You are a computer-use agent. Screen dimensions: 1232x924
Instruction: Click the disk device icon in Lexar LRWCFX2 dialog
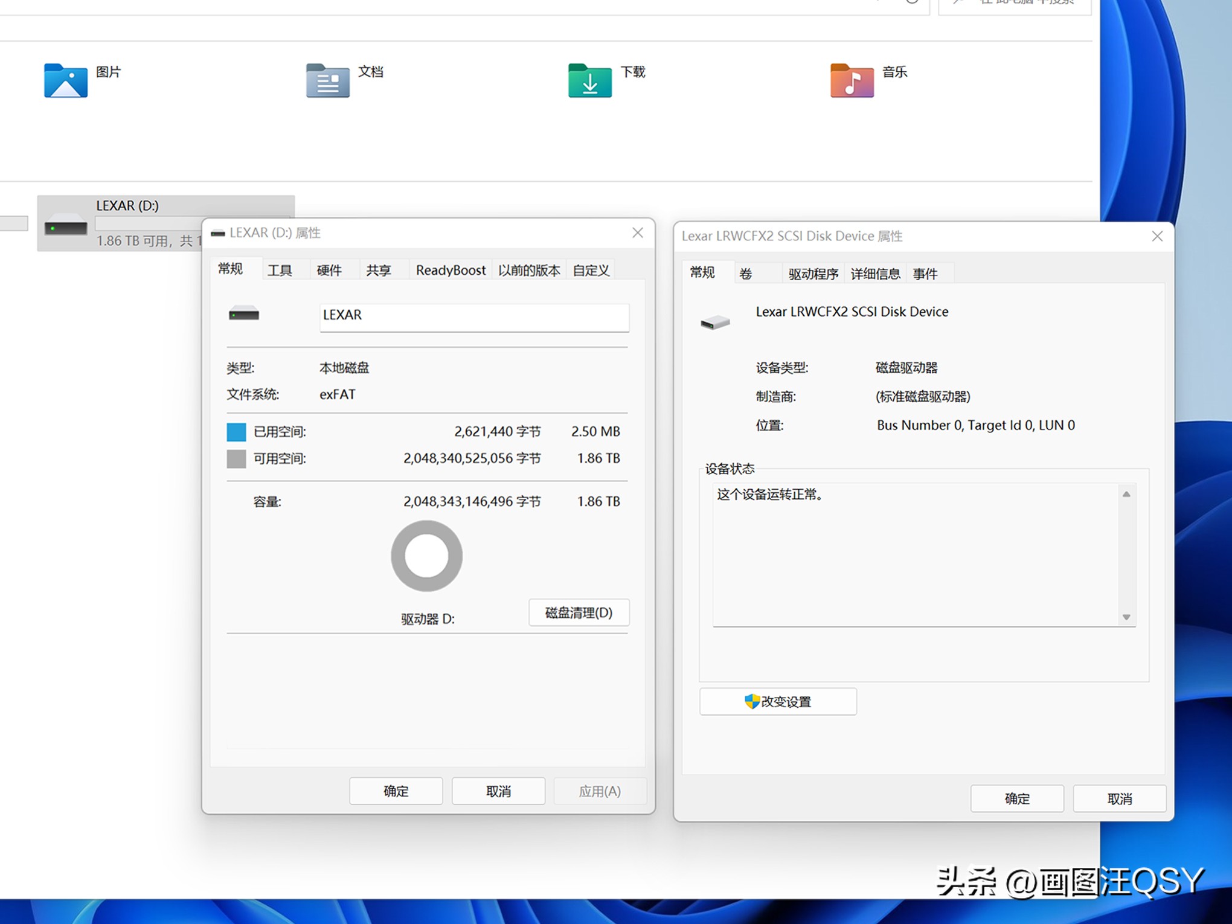point(715,321)
